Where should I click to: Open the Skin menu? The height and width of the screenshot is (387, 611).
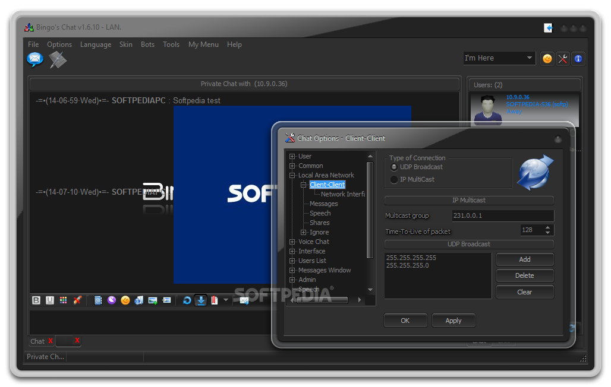(x=126, y=45)
